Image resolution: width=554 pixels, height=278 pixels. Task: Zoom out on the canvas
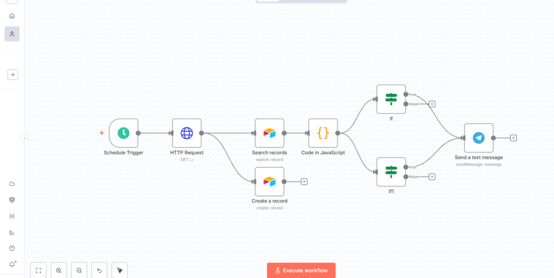click(x=79, y=270)
